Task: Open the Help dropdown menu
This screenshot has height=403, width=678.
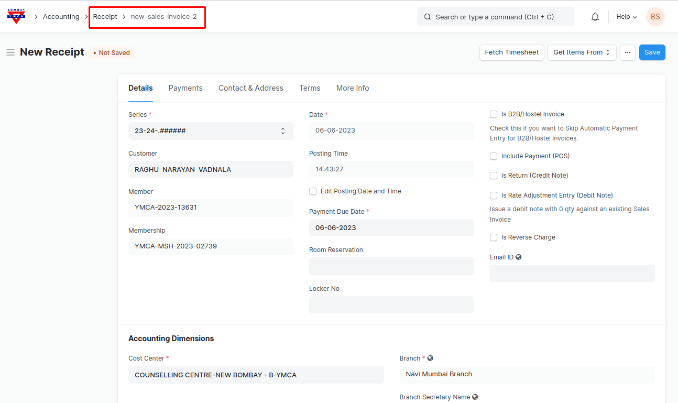Action: [x=626, y=17]
